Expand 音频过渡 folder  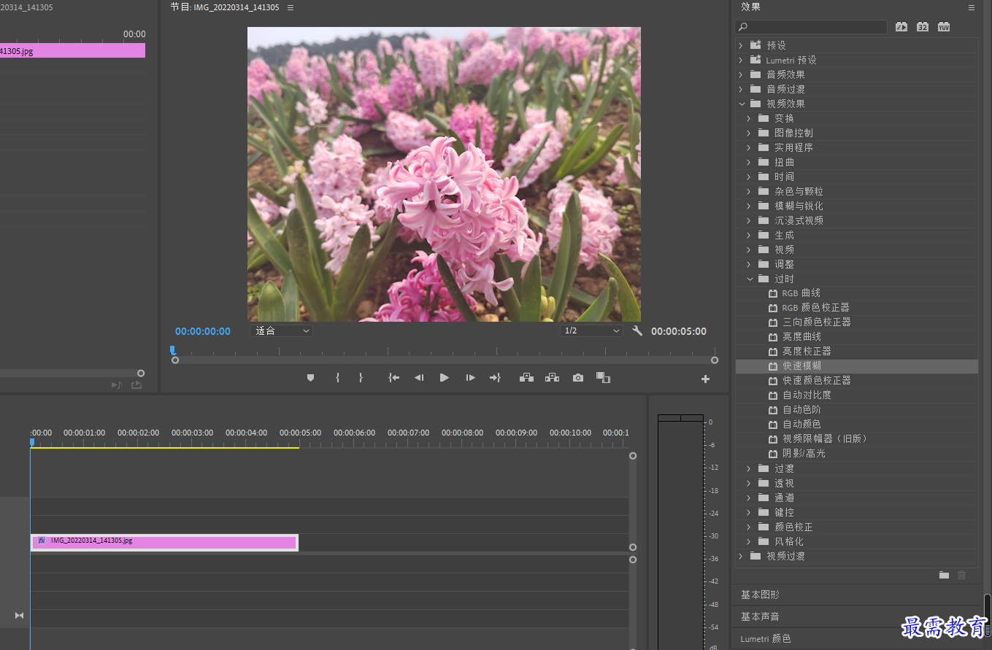tap(740, 89)
